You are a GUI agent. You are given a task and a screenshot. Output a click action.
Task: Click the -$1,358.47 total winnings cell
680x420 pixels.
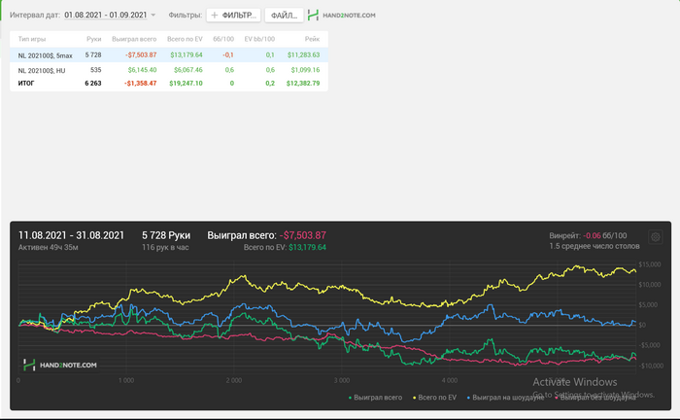(x=141, y=84)
